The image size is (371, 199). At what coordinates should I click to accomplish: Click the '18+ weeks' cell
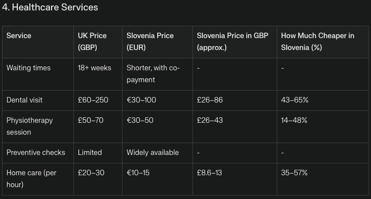coord(94,68)
